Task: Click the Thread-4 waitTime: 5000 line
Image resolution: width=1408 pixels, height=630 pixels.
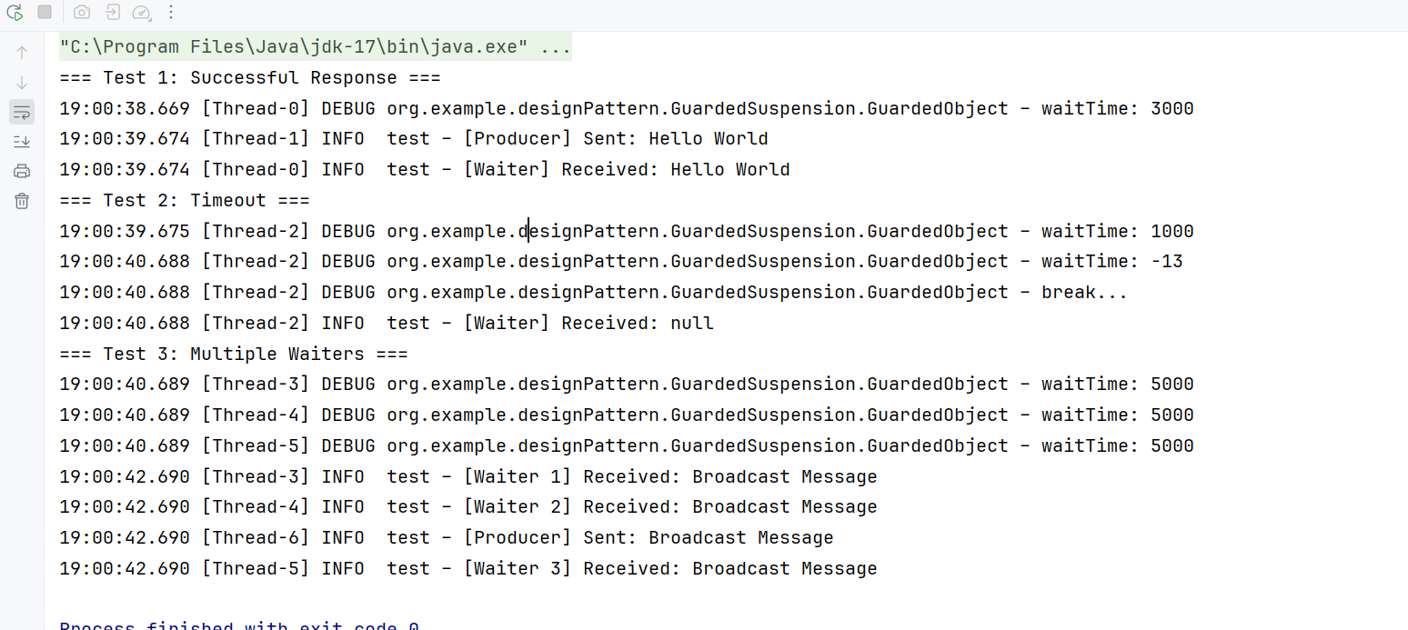Action: pyautogui.click(x=627, y=415)
